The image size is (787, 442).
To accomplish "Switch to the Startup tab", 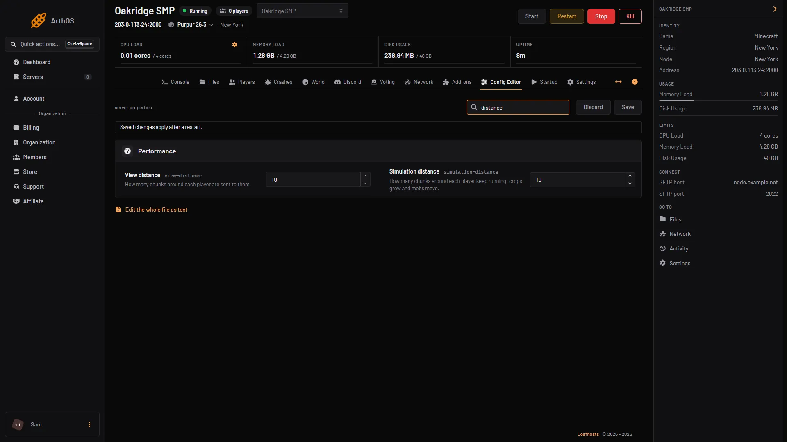I will pos(544,82).
